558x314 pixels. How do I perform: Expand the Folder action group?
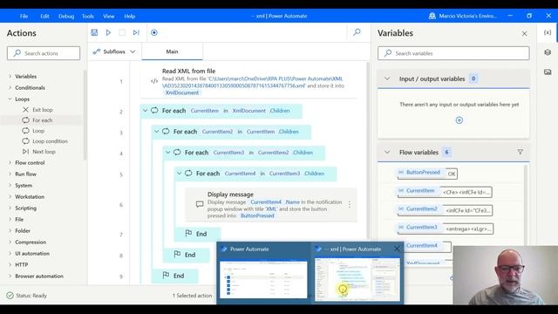[10, 230]
